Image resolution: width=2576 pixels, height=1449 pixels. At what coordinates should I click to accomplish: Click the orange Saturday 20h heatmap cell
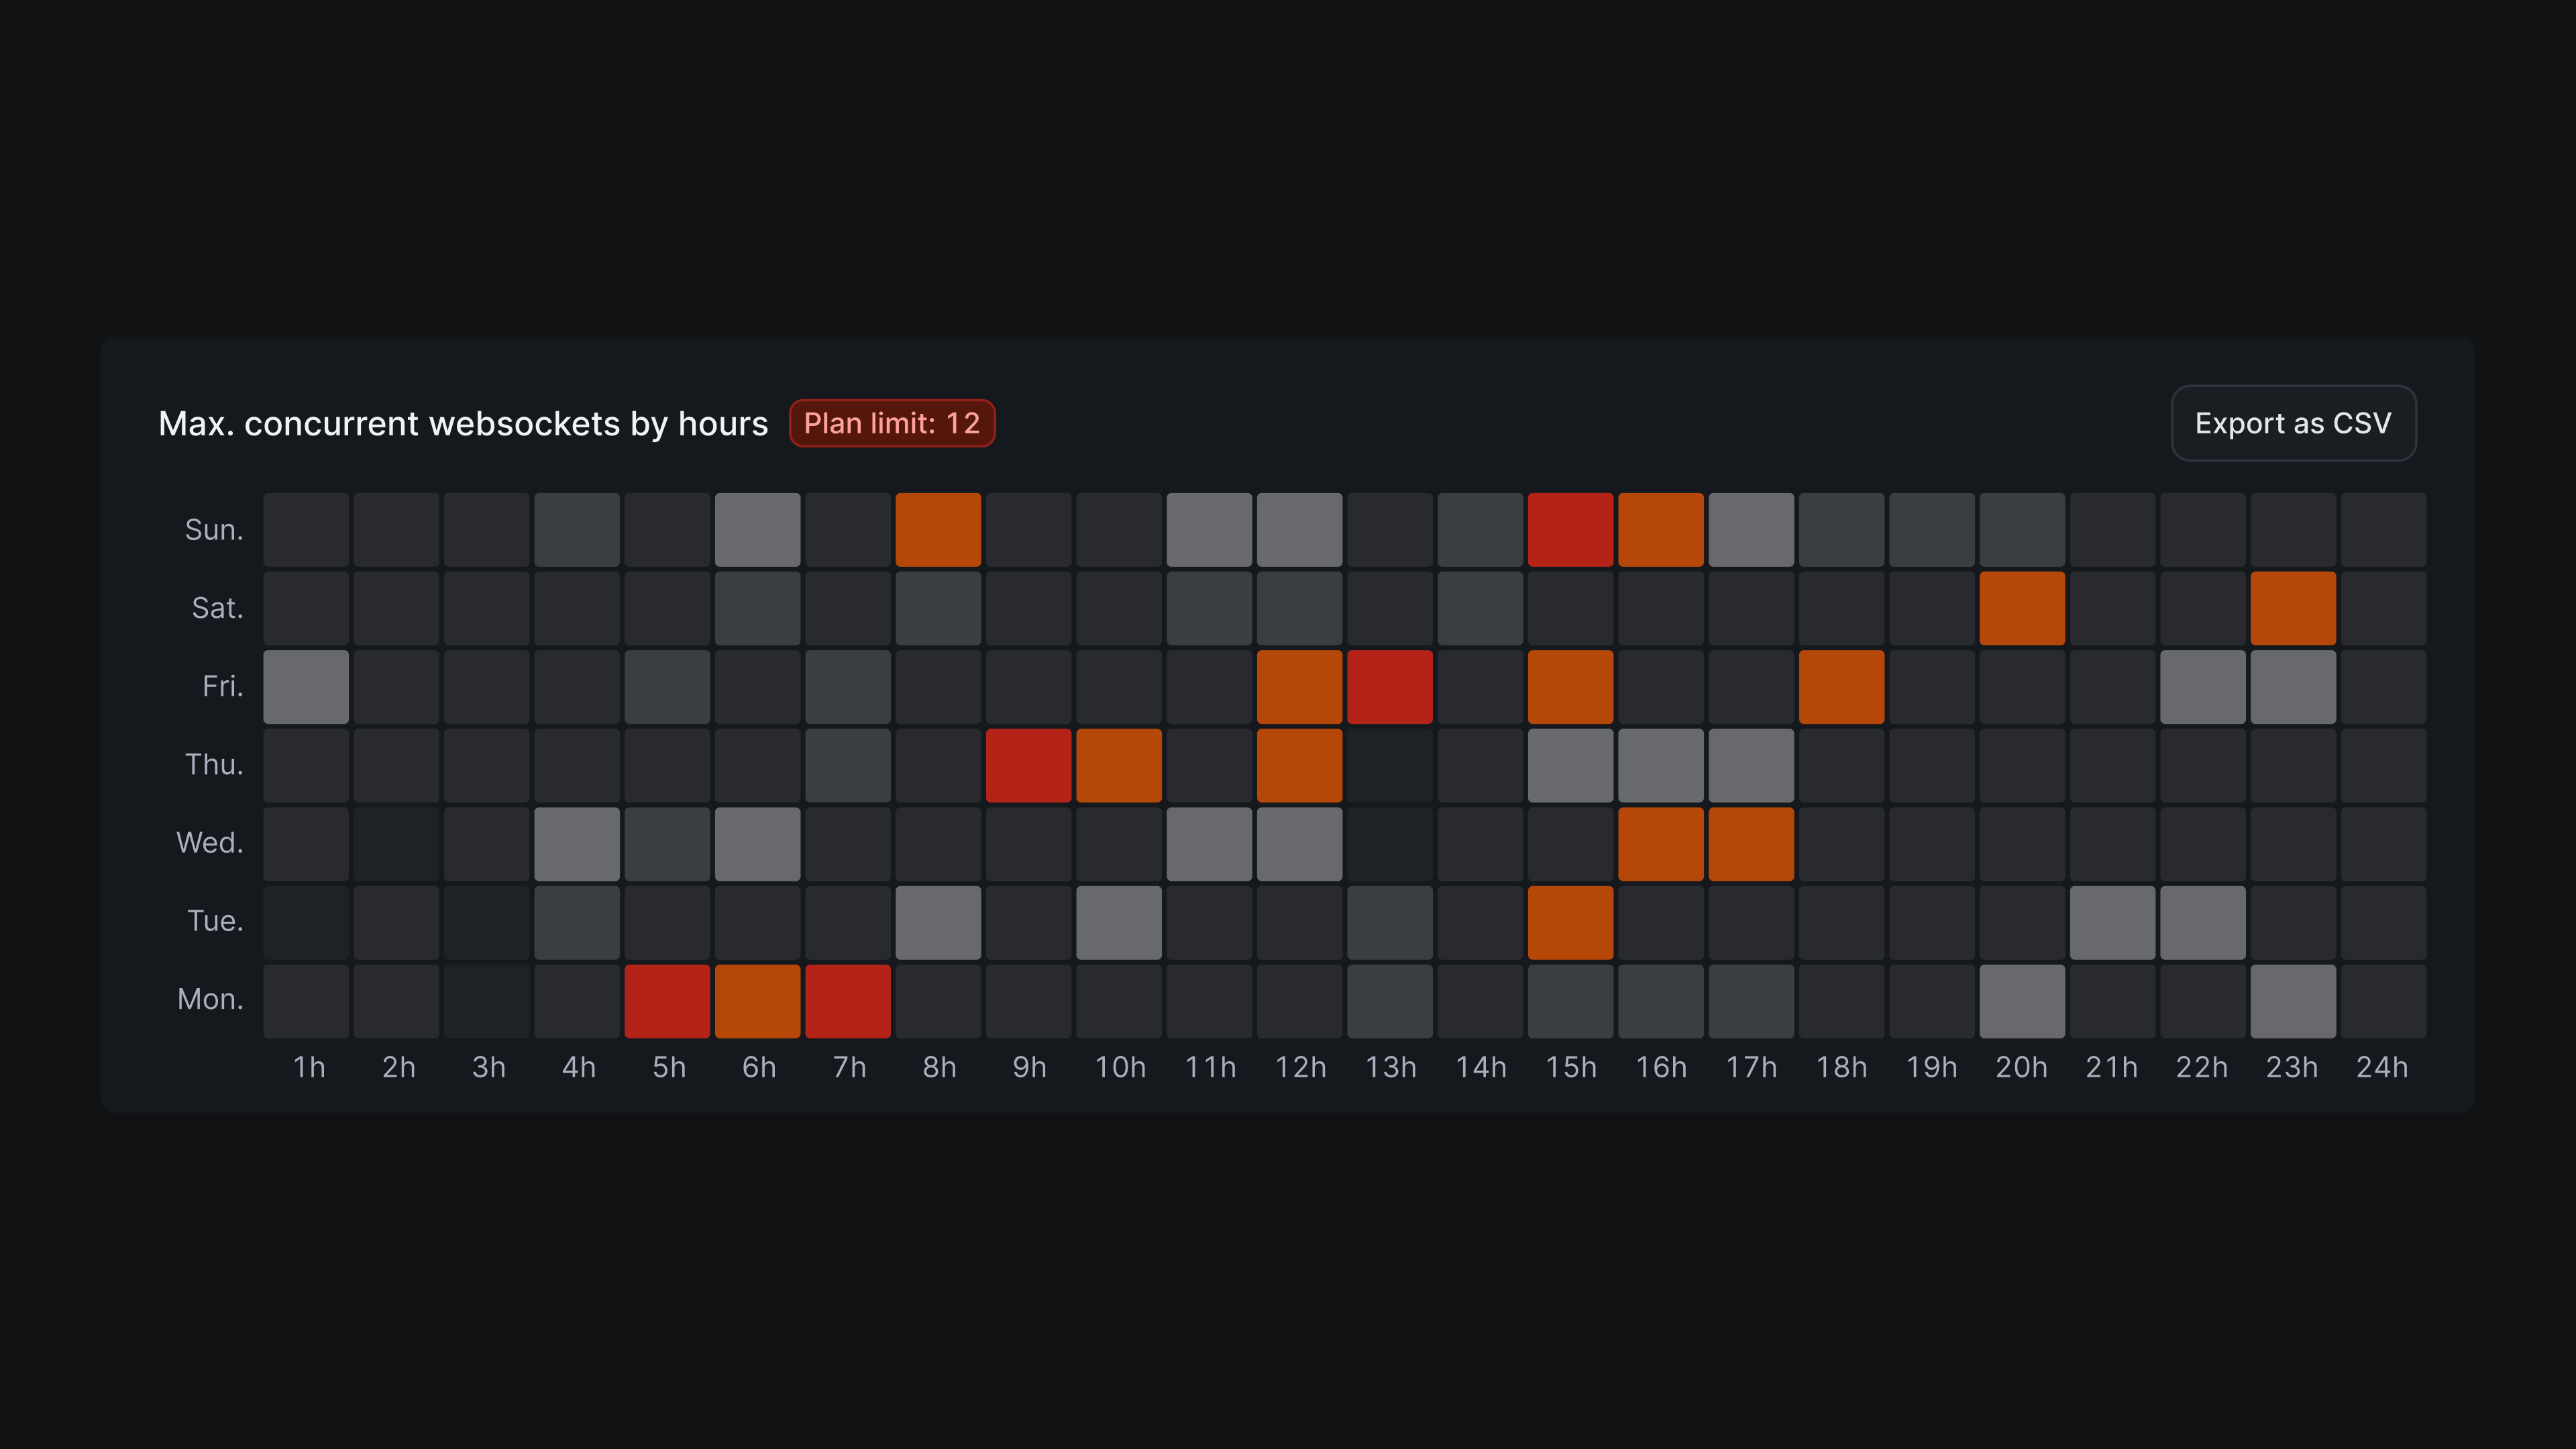[2022, 608]
